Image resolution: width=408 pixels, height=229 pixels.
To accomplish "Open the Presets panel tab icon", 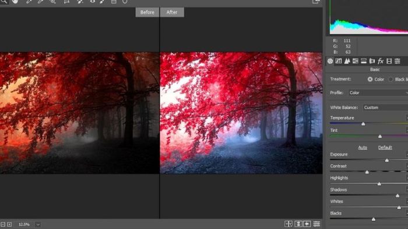I will 398,61.
